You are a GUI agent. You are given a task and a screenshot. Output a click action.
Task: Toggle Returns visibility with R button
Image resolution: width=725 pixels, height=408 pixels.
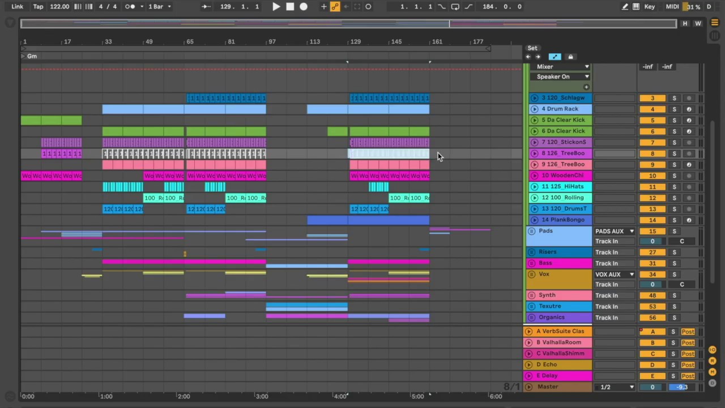(713, 361)
